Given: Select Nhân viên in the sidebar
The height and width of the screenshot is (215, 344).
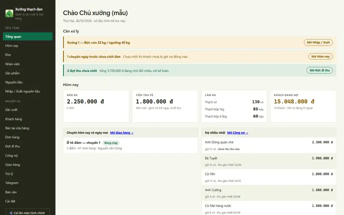Looking at the screenshot, I should [x=28, y=64].
